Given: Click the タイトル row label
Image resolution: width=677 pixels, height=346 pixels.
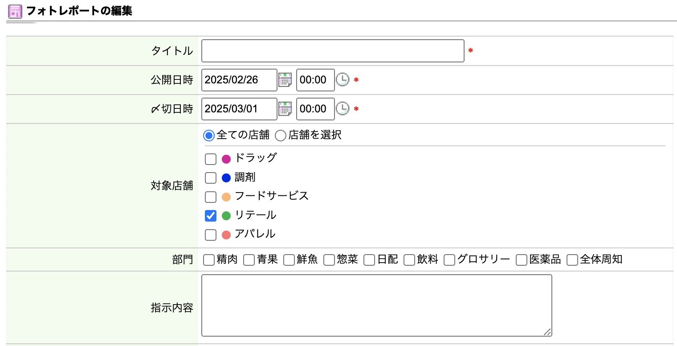Looking at the screenshot, I should pos(172,51).
